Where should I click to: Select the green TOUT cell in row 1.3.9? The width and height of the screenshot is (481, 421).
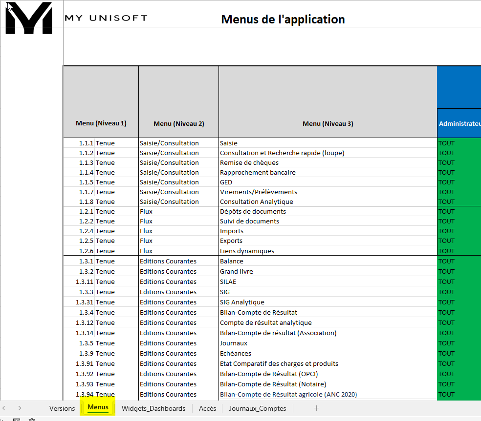pos(459,354)
